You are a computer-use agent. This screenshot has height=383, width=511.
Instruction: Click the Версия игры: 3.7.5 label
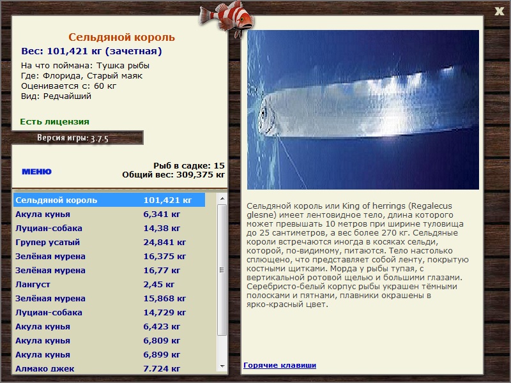click(x=73, y=138)
